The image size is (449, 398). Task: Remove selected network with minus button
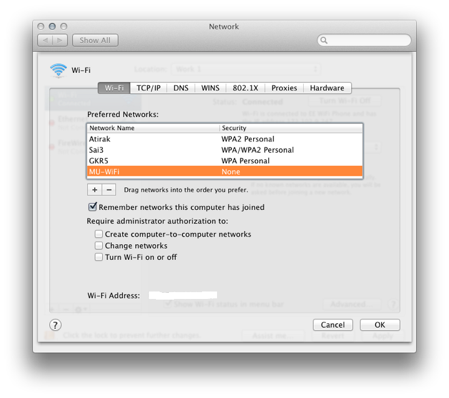click(109, 190)
